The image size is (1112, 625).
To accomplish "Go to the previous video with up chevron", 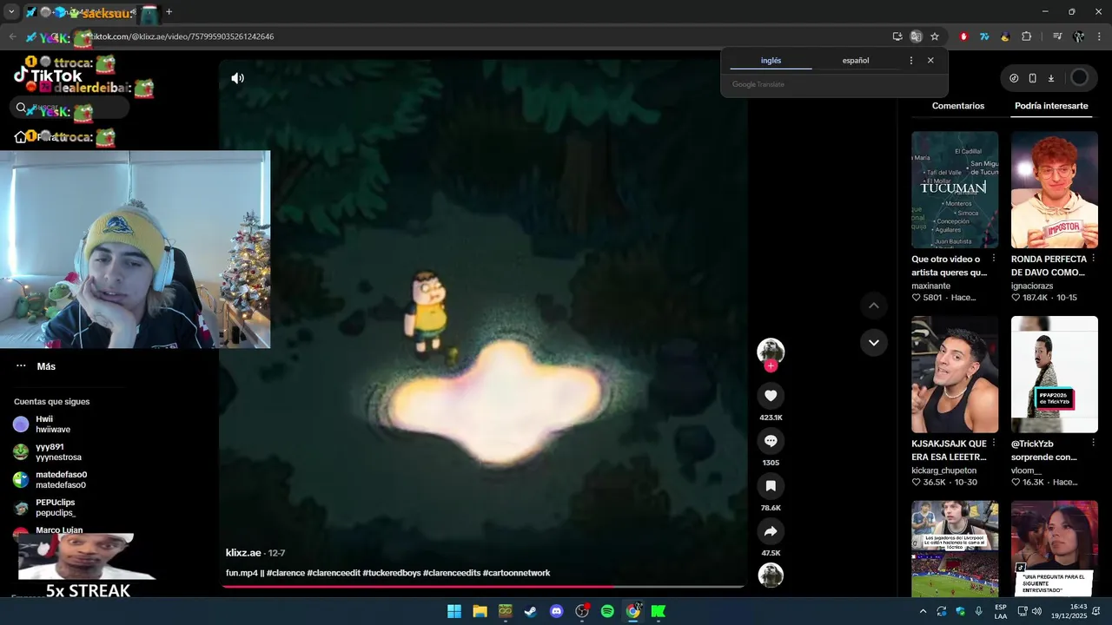I will coord(874,306).
